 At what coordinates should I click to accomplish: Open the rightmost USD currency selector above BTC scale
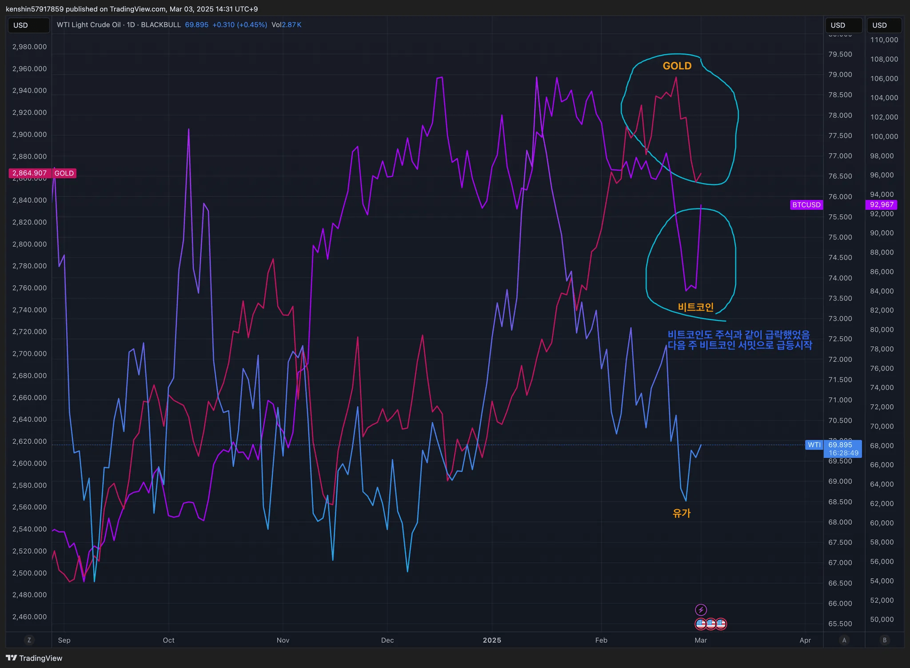pos(885,25)
